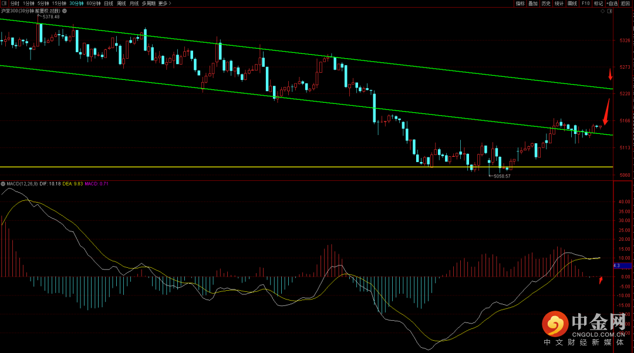Click the 返回 back button
The image size is (634, 353).
click(x=625, y=4)
